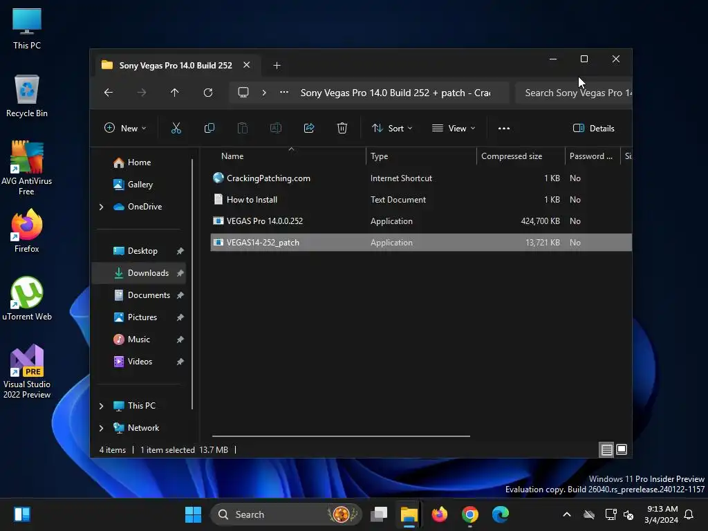
Task: Open Widgets panel on taskbar
Action: coord(22,514)
